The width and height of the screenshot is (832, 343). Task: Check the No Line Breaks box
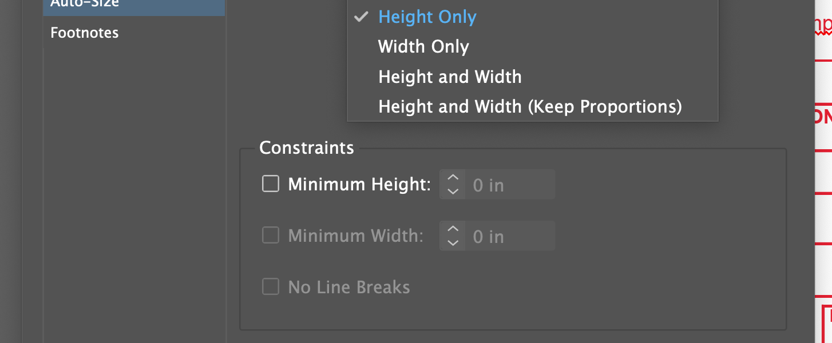click(271, 286)
